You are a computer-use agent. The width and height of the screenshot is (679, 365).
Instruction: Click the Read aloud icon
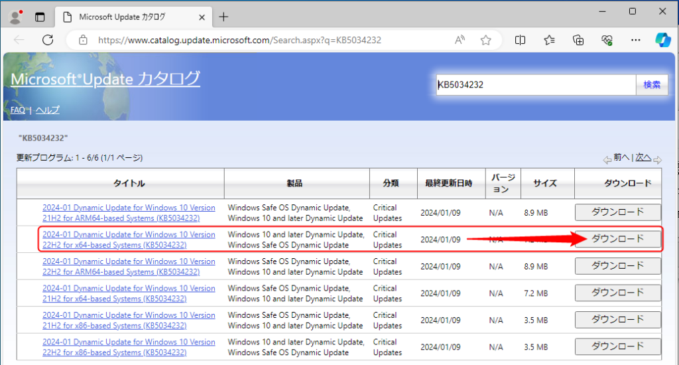pyautogui.click(x=460, y=40)
